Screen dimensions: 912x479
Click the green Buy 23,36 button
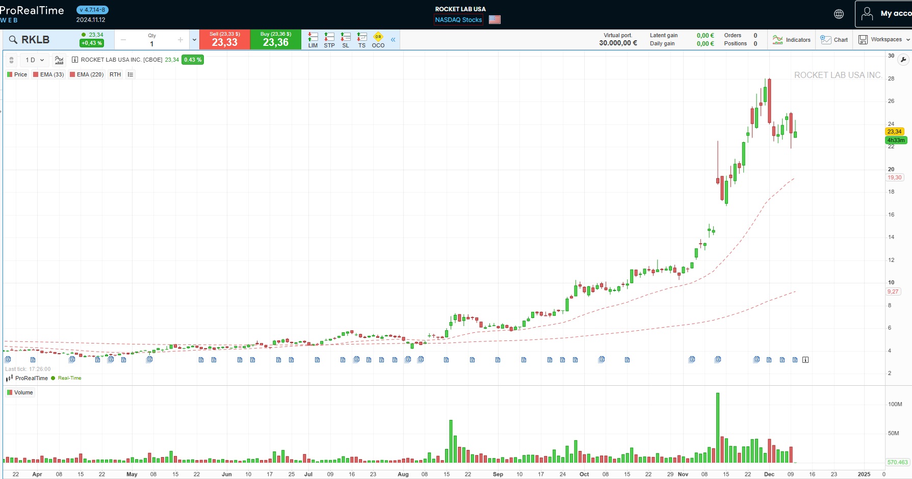tap(275, 40)
